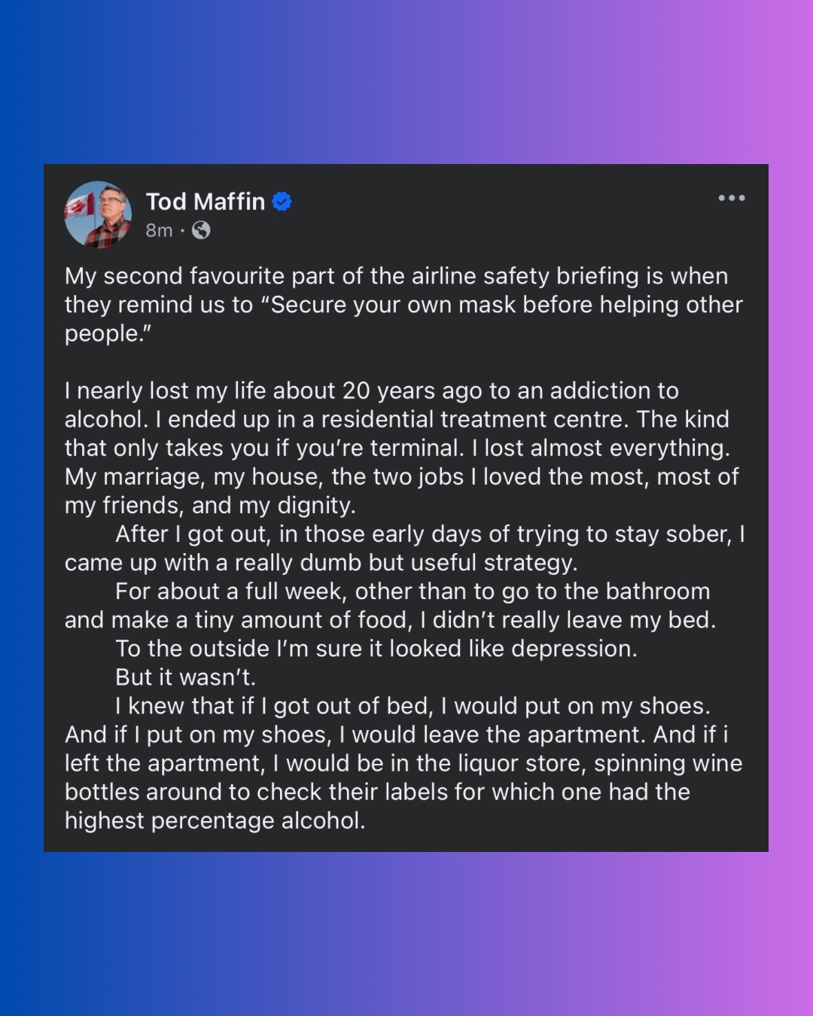Click the final line "highest percentage alcohol."
The image size is (813, 1016).
click(215, 820)
